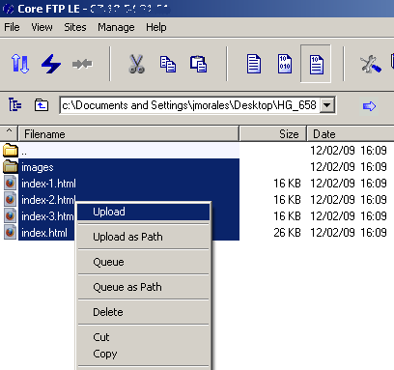
Task: Select the index-3.html file
Action: (x=47, y=216)
